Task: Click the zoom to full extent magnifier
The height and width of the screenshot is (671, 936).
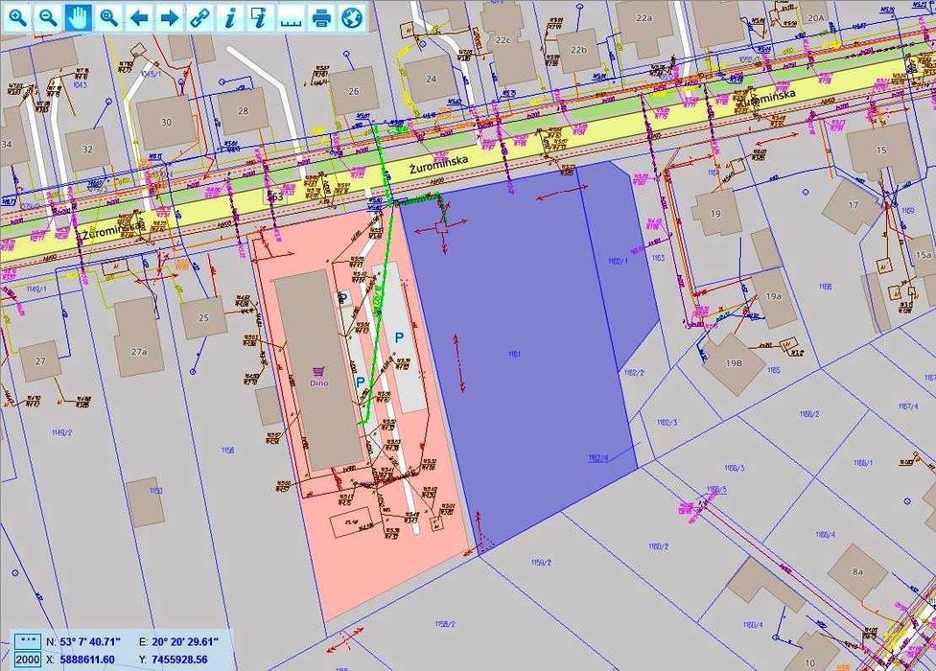Action: 108,17
